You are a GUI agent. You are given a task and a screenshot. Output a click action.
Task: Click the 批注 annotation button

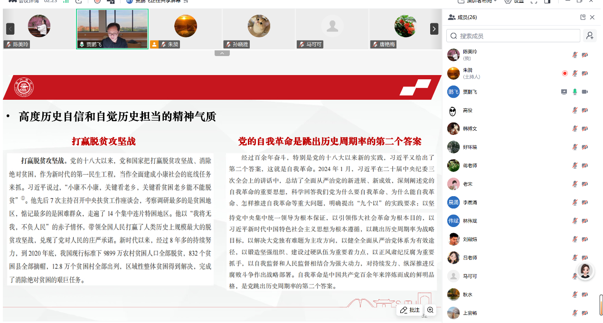click(410, 310)
